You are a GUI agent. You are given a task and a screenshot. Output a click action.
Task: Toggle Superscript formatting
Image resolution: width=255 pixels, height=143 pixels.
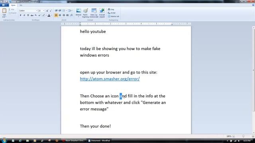tap(39, 15)
